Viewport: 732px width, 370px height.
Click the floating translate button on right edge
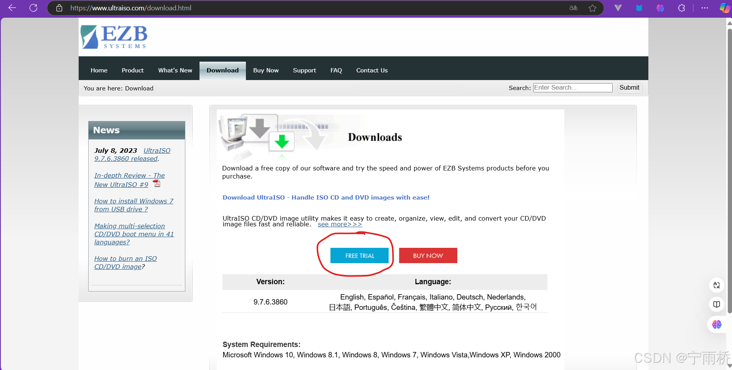[716, 285]
